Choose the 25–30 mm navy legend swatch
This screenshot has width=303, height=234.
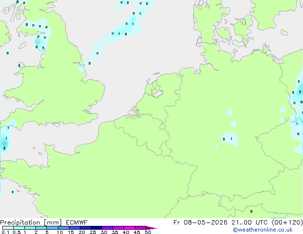pos(97,228)
